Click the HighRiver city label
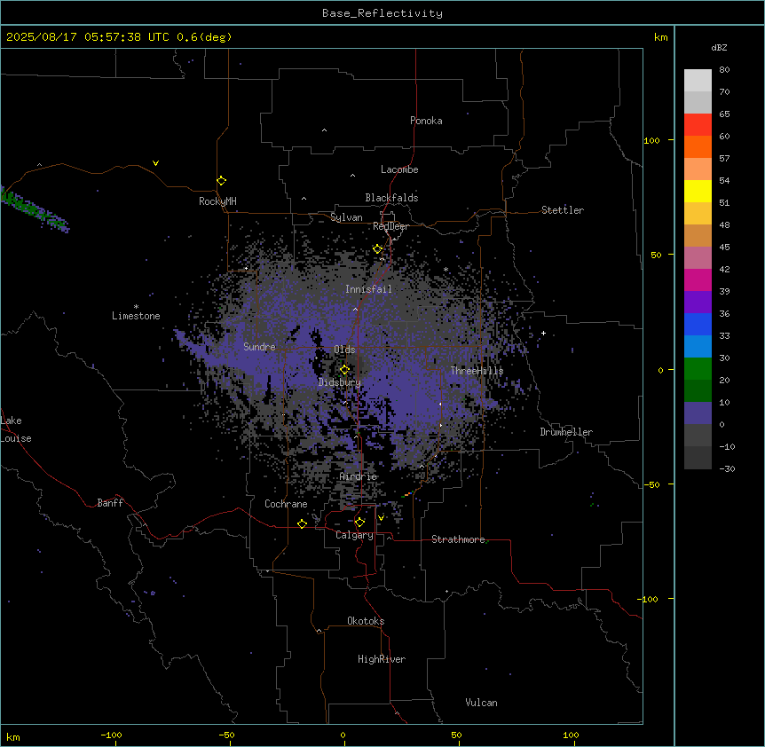The image size is (765, 747). click(382, 659)
